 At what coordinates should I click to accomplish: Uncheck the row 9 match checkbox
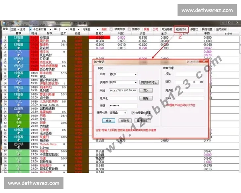click(x=5, y=98)
